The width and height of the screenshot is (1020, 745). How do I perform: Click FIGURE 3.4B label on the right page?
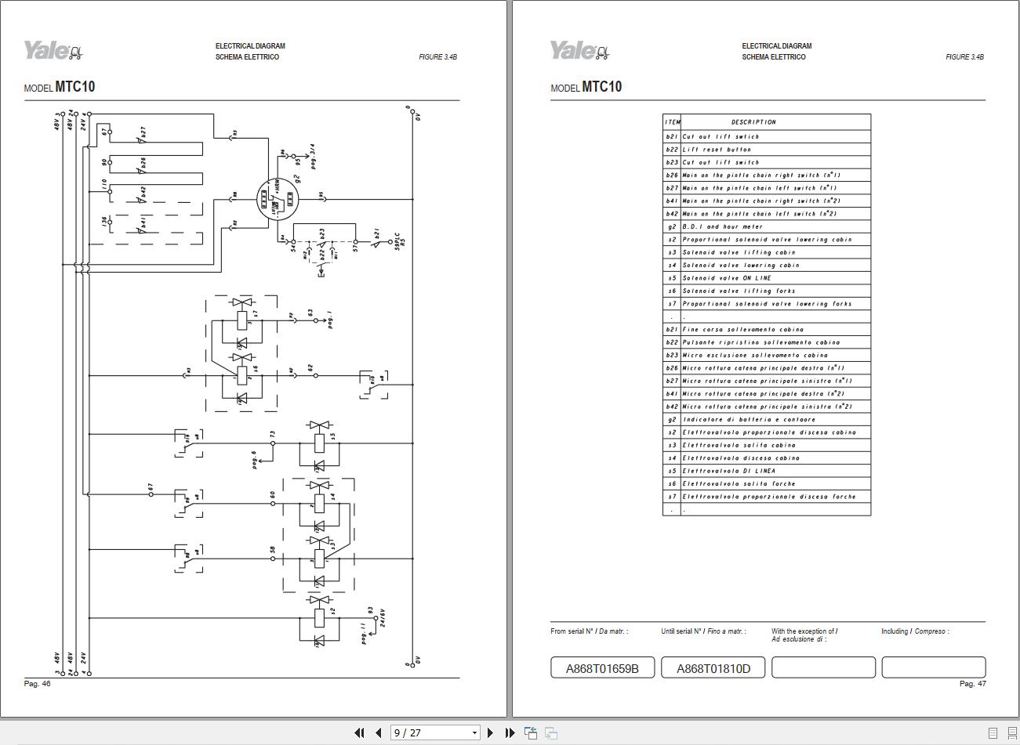tap(964, 57)
